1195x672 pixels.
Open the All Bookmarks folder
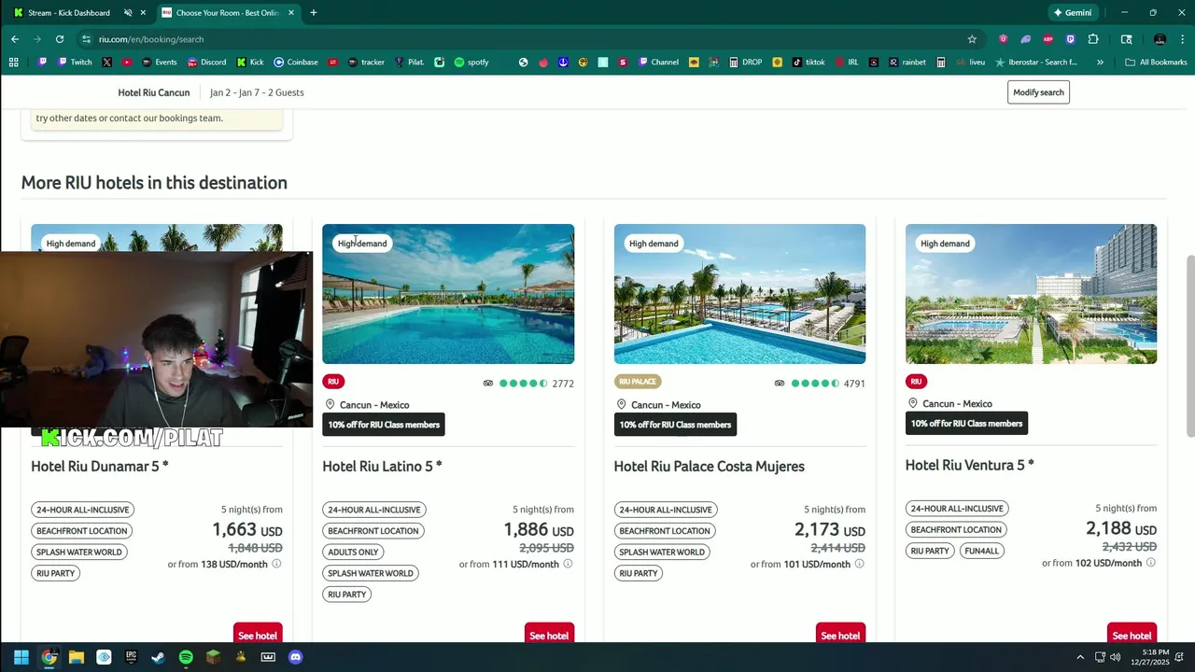tap(1156, 63)
